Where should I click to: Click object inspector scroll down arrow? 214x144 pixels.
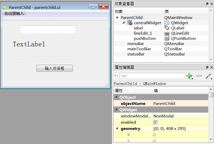coord(211,60)
